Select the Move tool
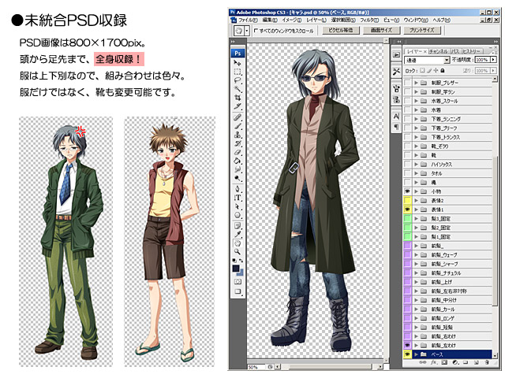This screenshot has width=505, height=378. [238, 63]
